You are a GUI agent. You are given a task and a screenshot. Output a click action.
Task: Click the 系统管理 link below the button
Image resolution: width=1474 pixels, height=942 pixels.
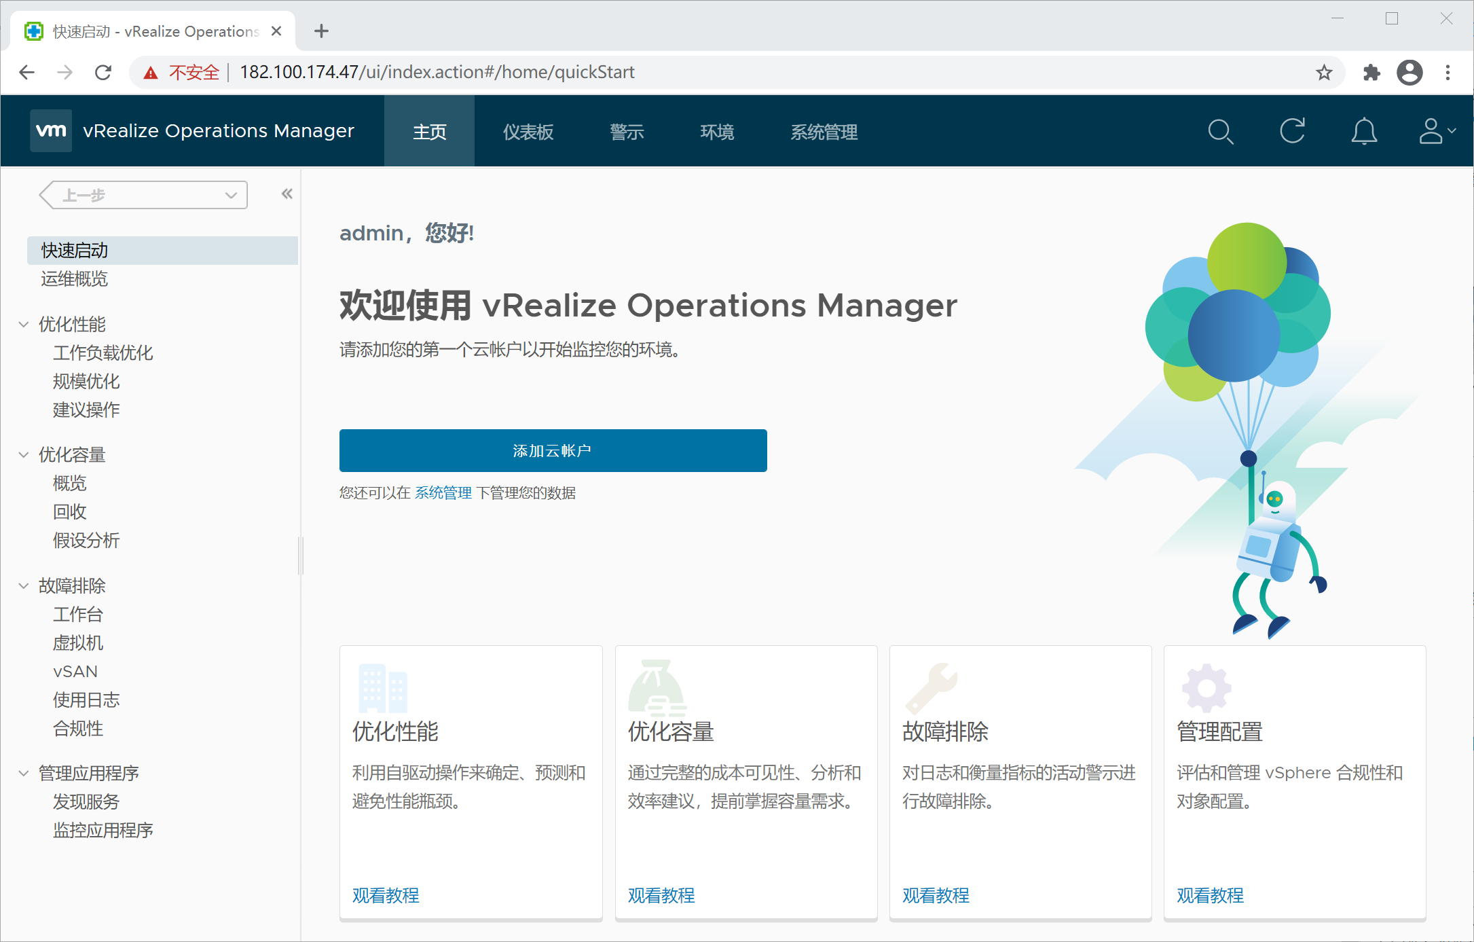click(x=443, y=493)
